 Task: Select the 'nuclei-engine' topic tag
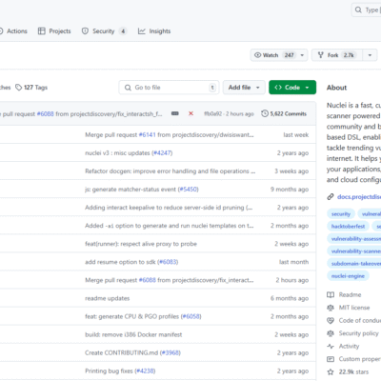click(348, 276)
